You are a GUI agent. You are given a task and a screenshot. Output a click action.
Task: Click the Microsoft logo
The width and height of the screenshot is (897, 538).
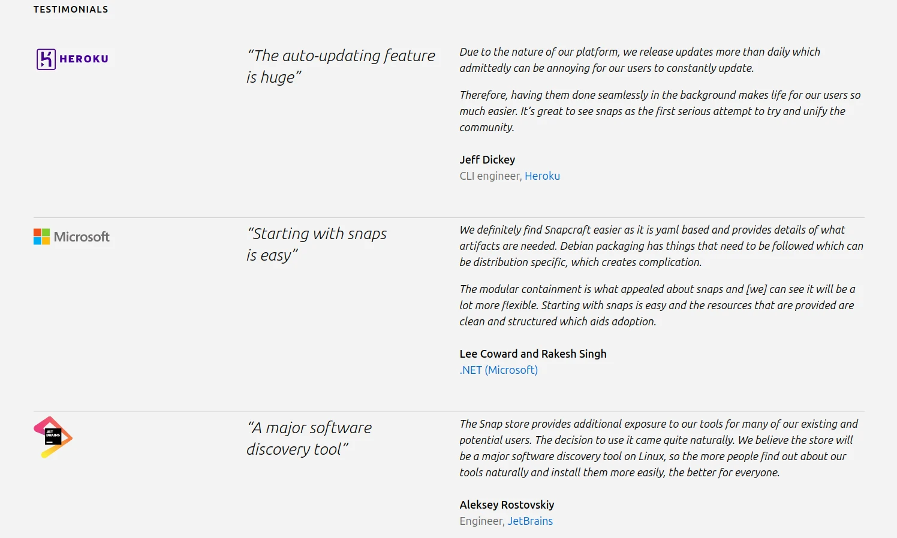pyautogui.click(x=71, y=237)
